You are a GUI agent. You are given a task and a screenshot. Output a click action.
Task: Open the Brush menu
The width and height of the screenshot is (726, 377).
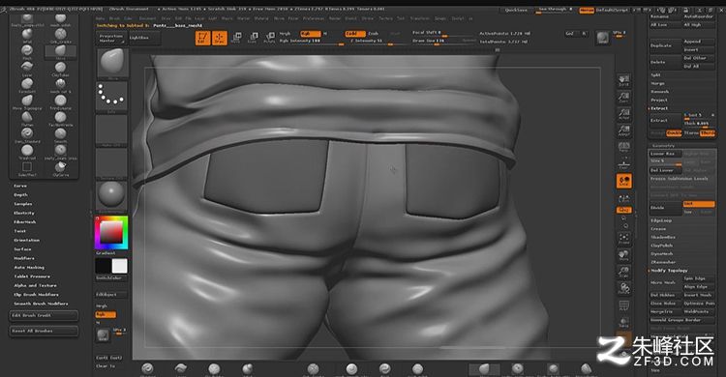(x=114, y=18)
